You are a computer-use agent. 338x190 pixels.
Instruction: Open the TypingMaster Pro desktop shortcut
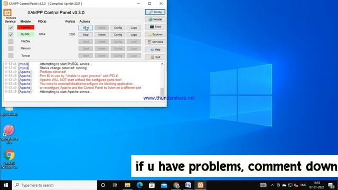click(9, 134)
